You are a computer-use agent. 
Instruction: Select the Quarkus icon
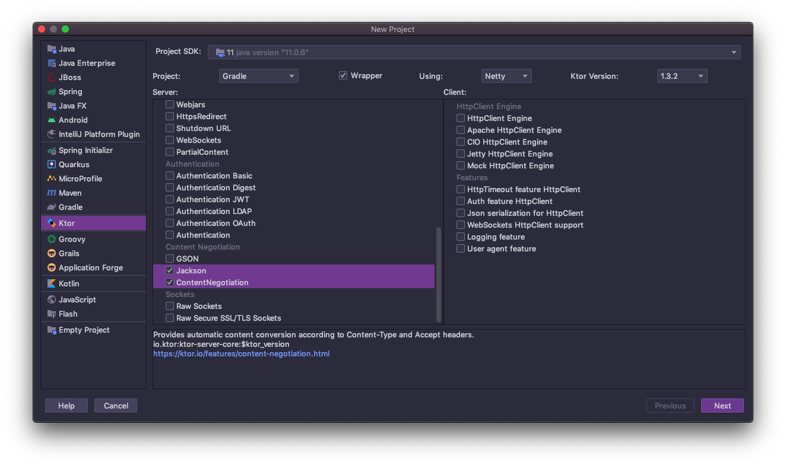pos(52,165)
